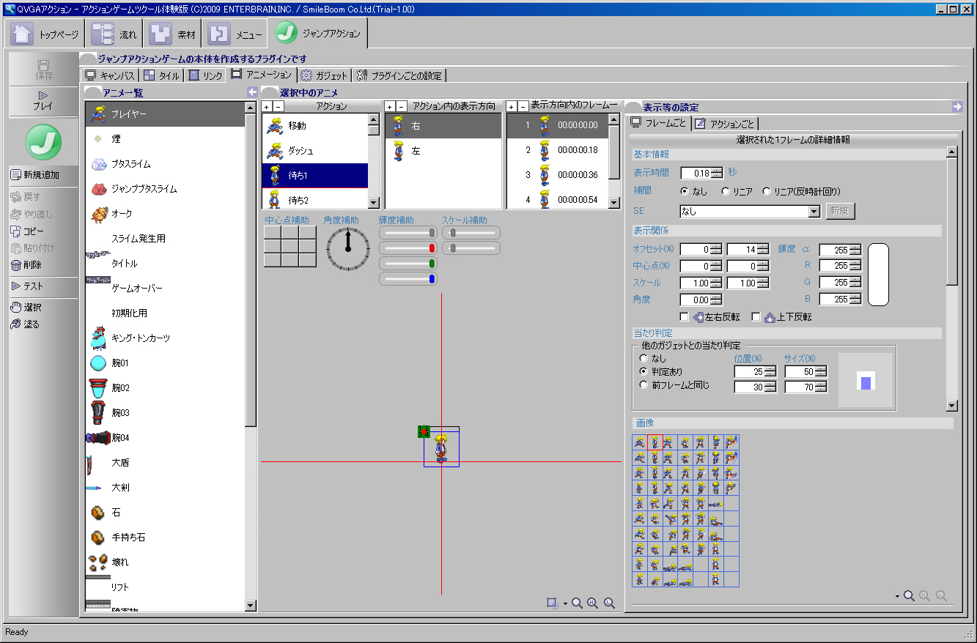Viewport: 977px width, 643px height.
Task: Switch to the Per Action (アクションごと) tab
Action: pos(726,124)
